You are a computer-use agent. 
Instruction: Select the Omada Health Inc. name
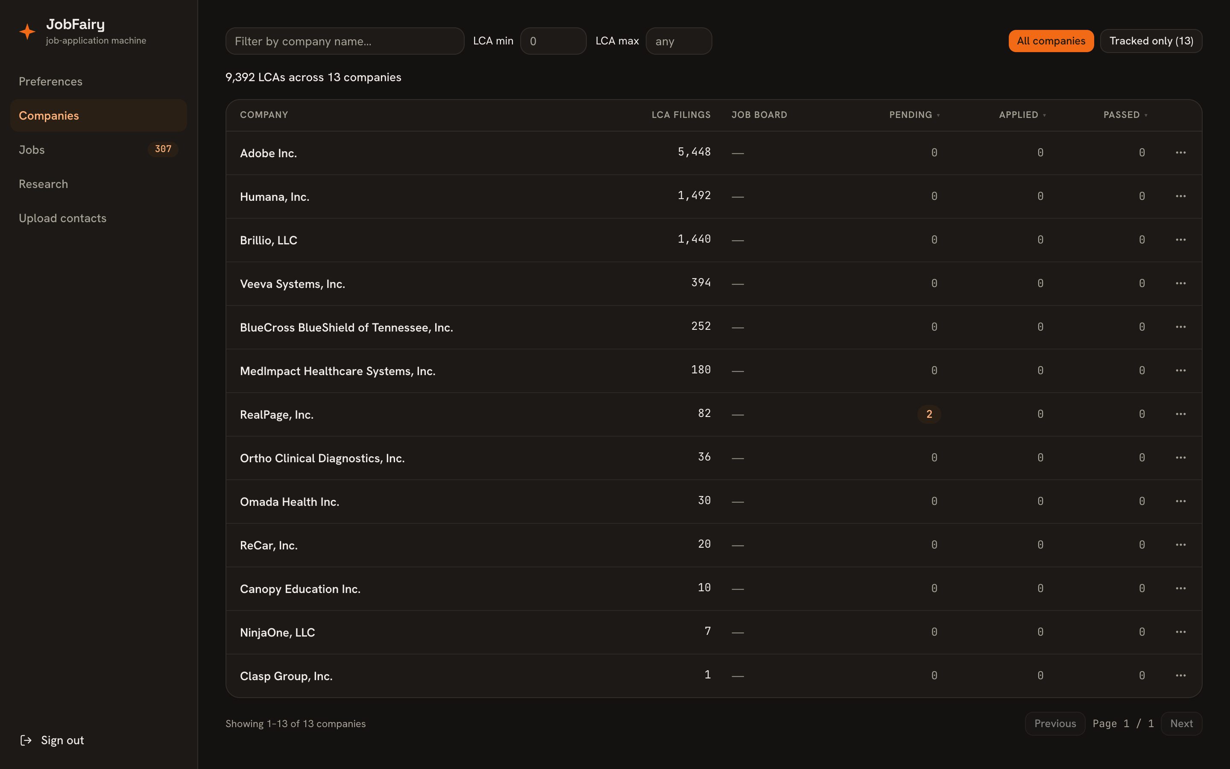[x=289, y=502]
